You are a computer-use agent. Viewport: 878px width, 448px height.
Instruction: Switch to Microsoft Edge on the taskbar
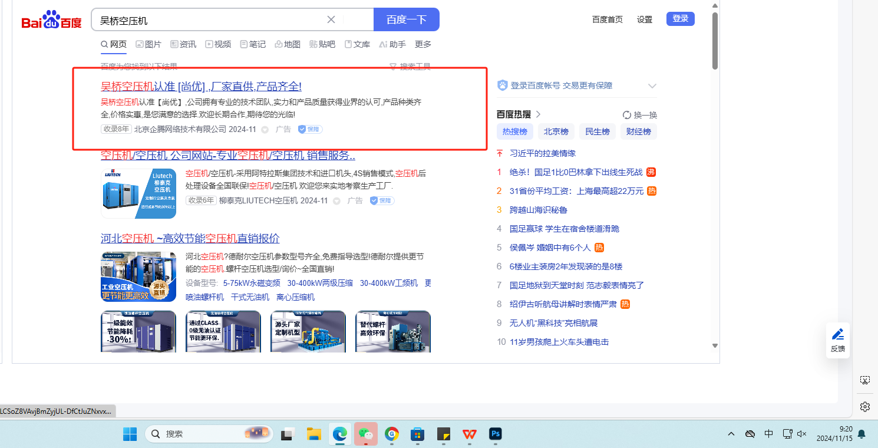(340, 434)
